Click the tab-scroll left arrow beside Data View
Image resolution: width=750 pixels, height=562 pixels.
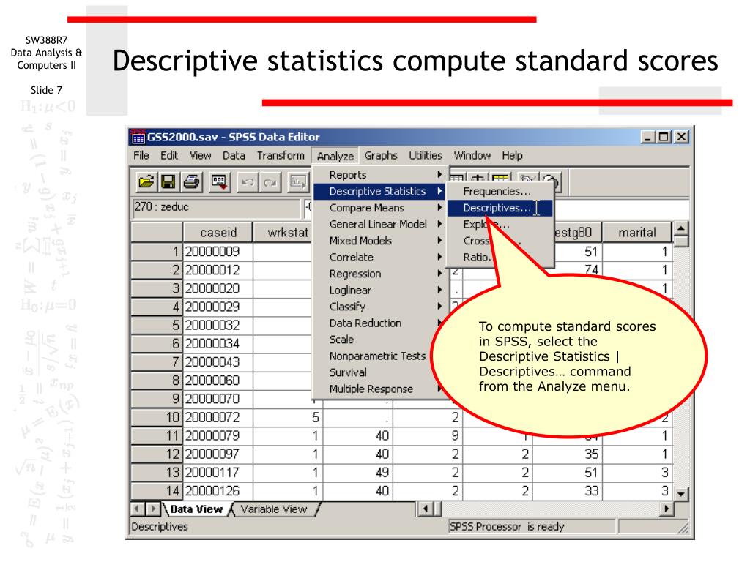(x=138, y=509)
